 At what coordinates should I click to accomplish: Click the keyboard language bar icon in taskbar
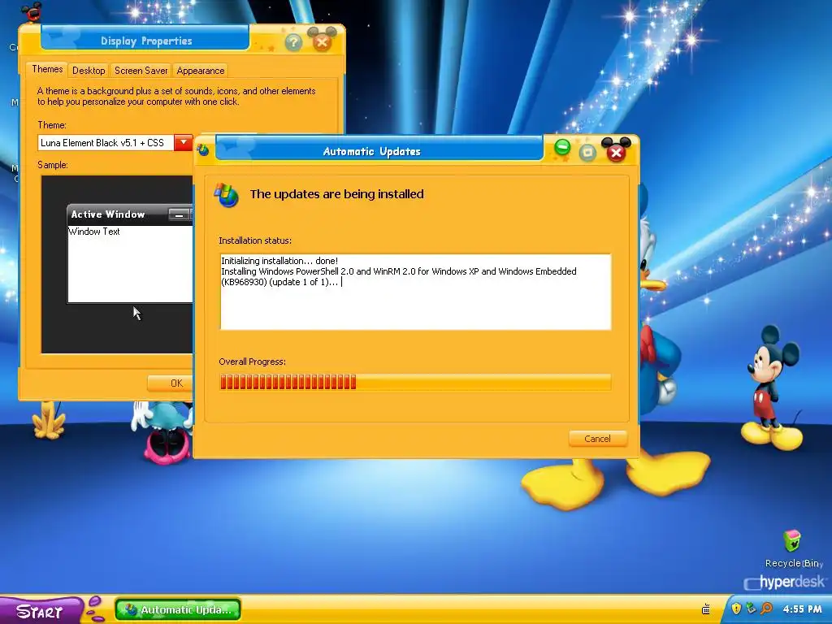pos(706,609)
